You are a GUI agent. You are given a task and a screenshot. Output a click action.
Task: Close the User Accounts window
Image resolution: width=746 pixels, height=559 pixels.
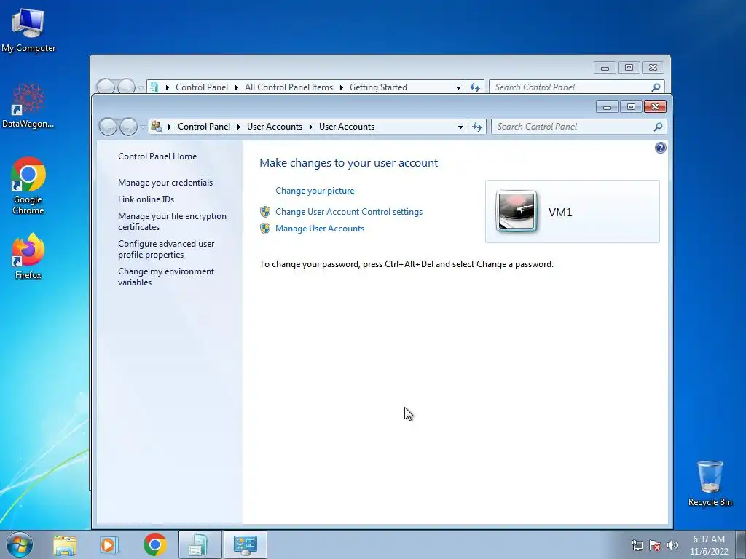point(655,107)
